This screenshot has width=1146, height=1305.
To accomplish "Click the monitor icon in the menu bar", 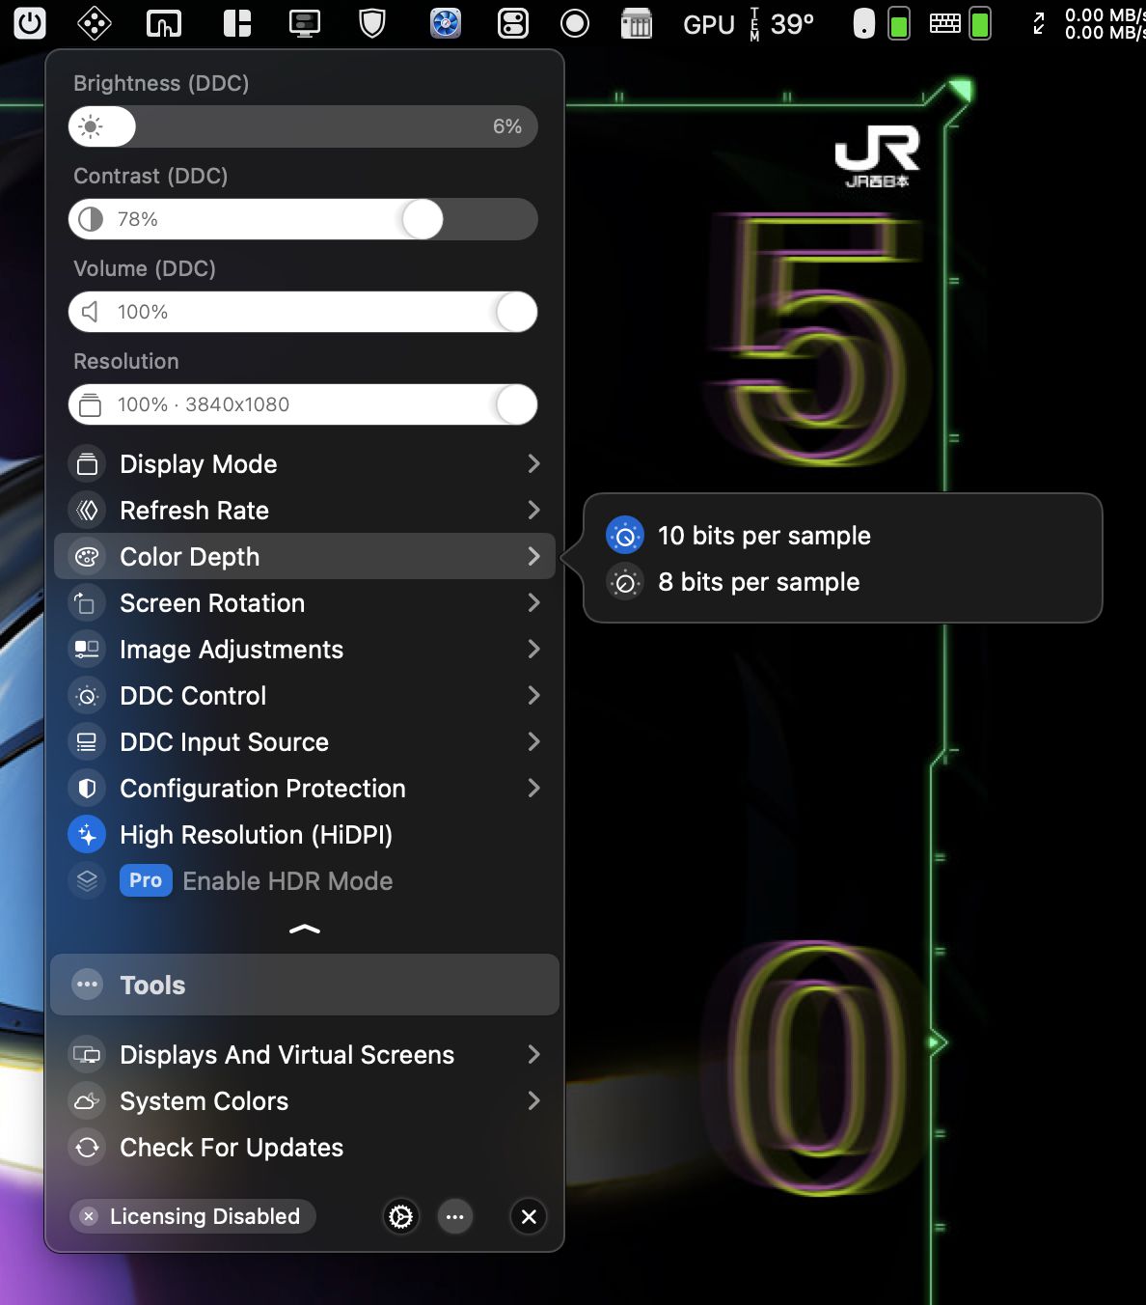I will click(305, 23).
